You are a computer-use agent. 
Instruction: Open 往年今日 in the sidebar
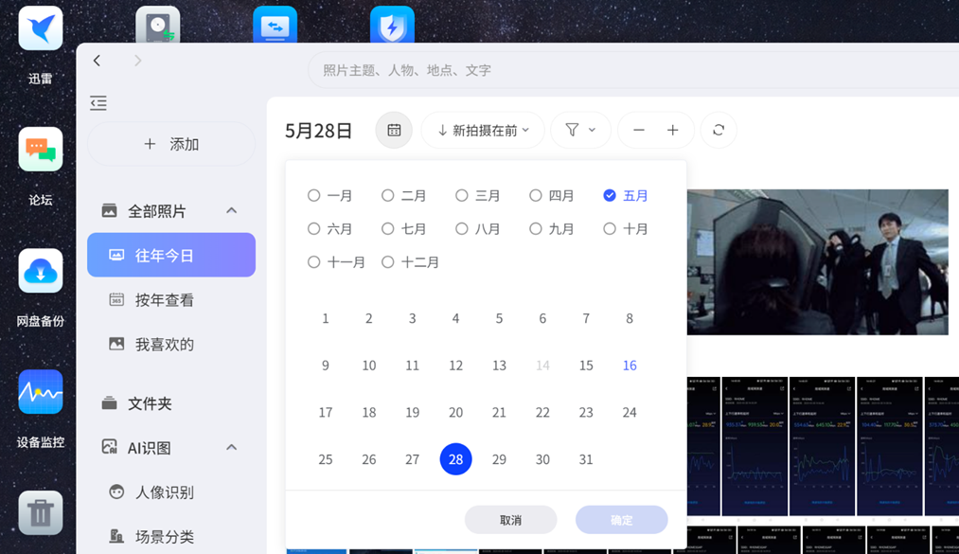pos(171,255)
